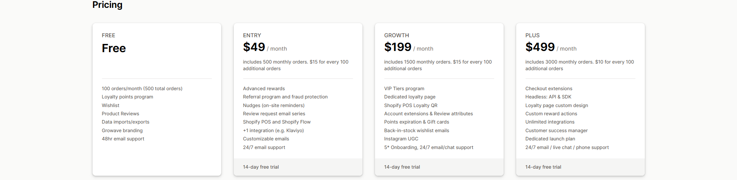Screen dimensions: 737x180
Task: Click the GROWTH plan label
Action: pos(396,35)
